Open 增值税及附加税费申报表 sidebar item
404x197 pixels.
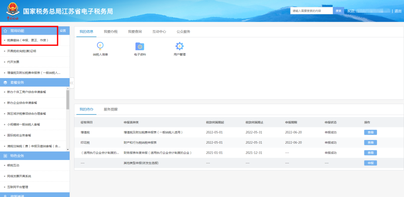(x=34, y=73)
